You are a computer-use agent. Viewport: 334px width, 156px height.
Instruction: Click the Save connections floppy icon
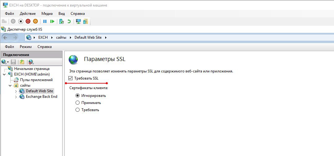click(13, 62)
